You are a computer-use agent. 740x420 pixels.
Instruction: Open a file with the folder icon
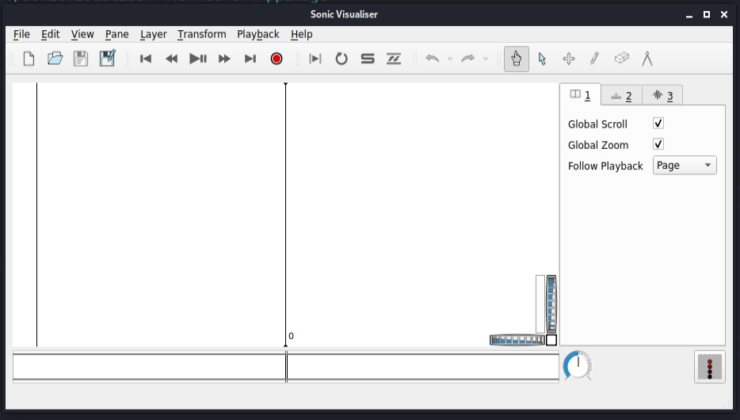55,59
